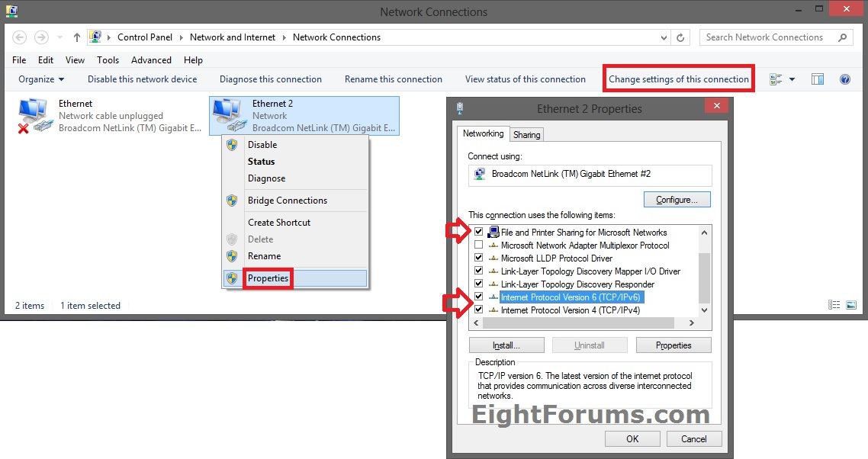
Task: Open address bar history dropdown
Action: point(664,37)
